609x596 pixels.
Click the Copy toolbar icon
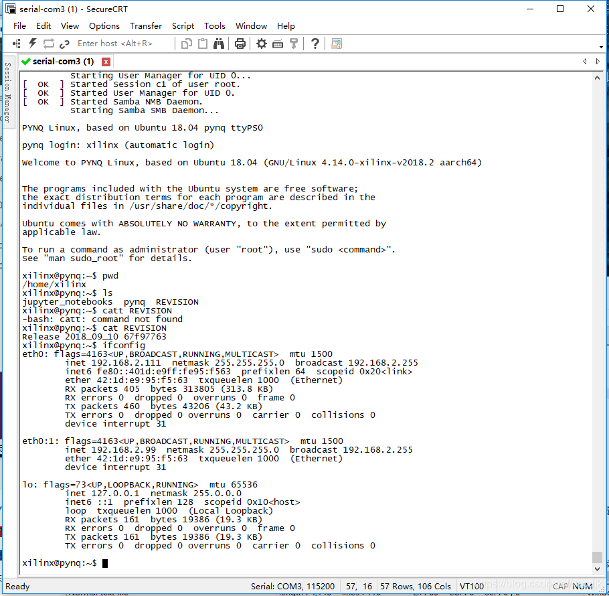click(187, 44)
